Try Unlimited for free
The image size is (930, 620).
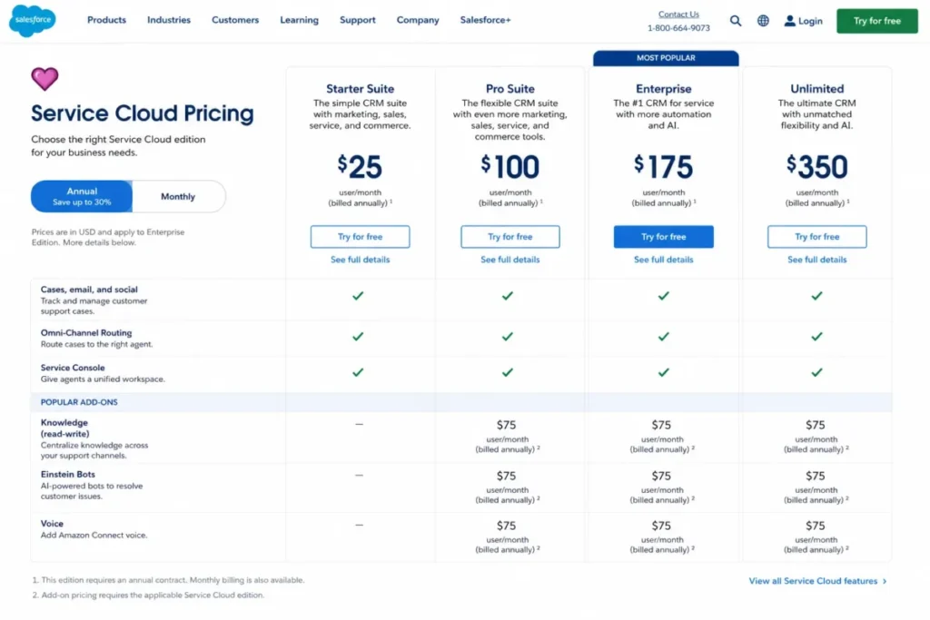tap(816, 237)
